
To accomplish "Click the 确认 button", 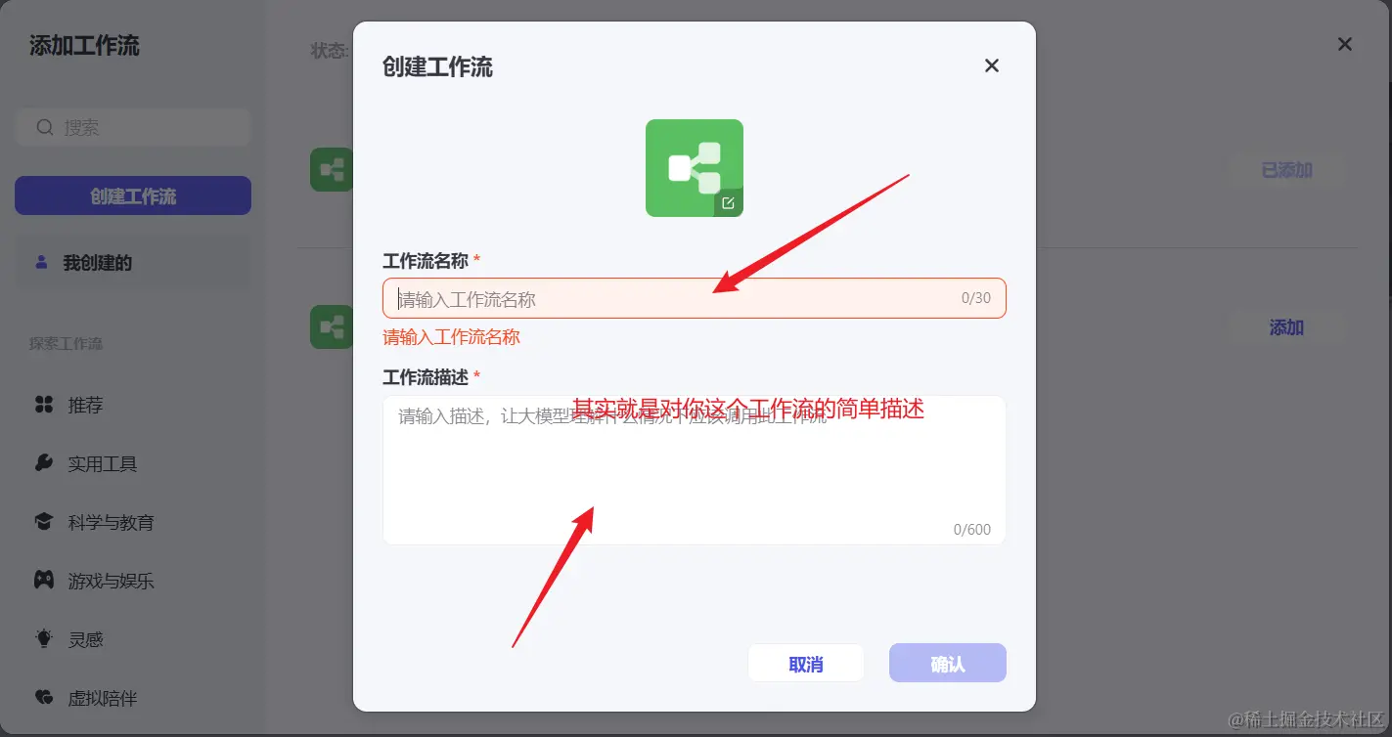I will (948, 663).
